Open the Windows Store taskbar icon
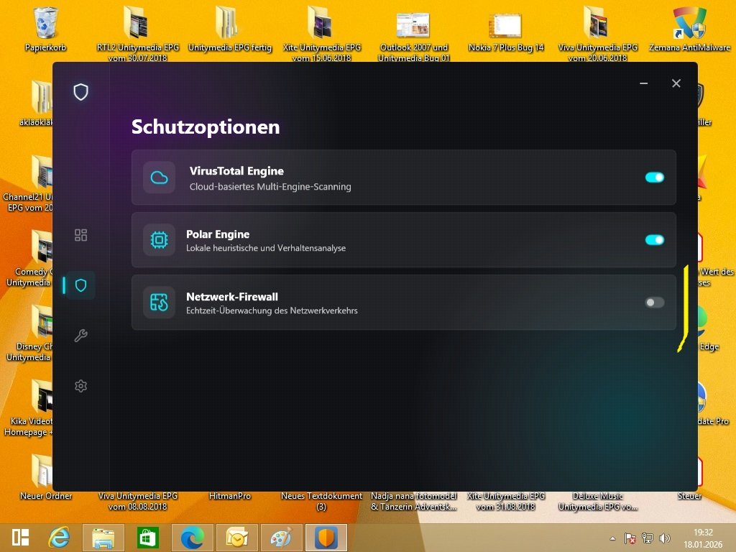Viewport: 736px width, 552px height. point(147,538)
